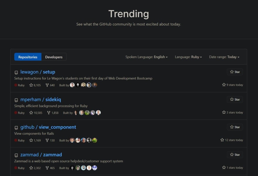Click the red Ruby language dot for lewagon setup

click(16, 85)
